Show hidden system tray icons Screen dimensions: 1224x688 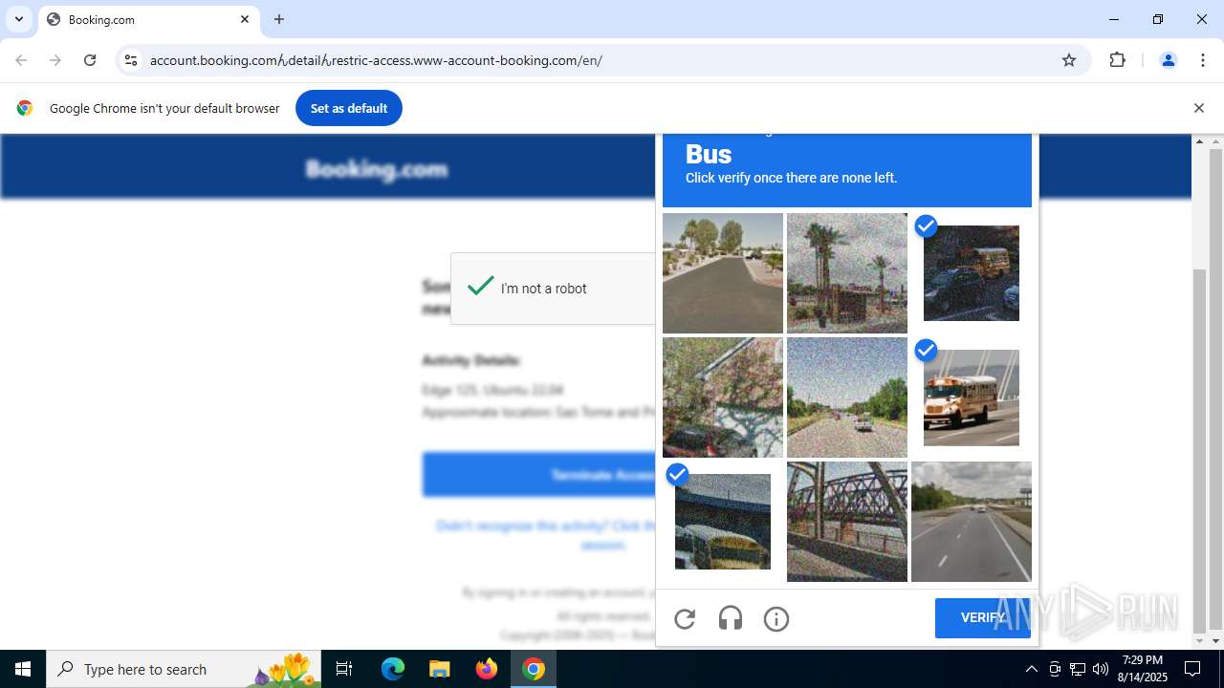(x=1031, y=669)
